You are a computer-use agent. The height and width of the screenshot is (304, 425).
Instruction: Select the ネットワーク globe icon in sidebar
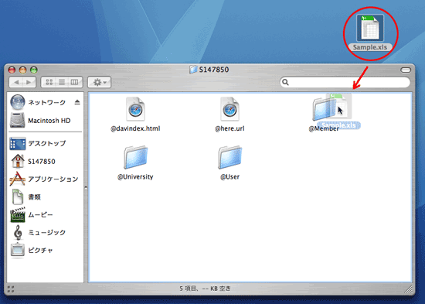click(x=17, y=102)
